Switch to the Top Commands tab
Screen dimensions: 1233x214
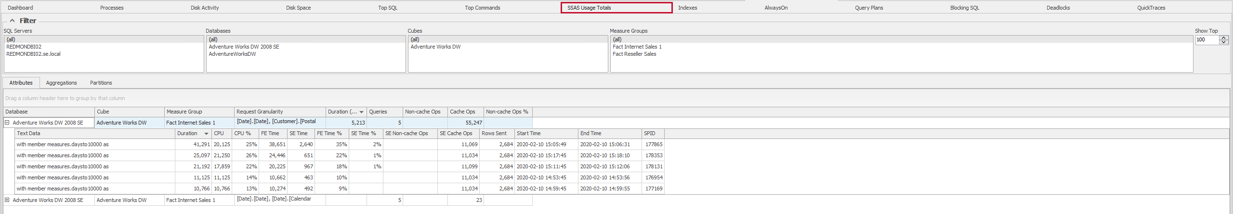(x=482, y=8)
